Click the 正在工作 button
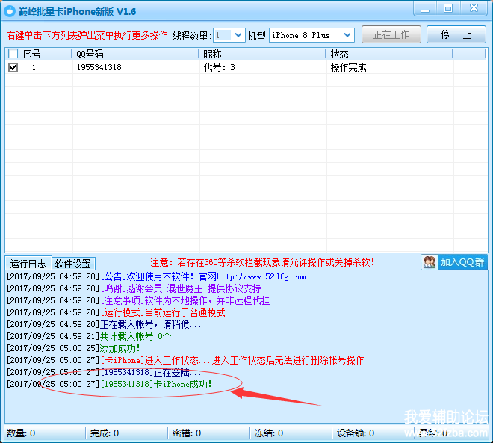The image size is (493, 443). click(391, 34)
